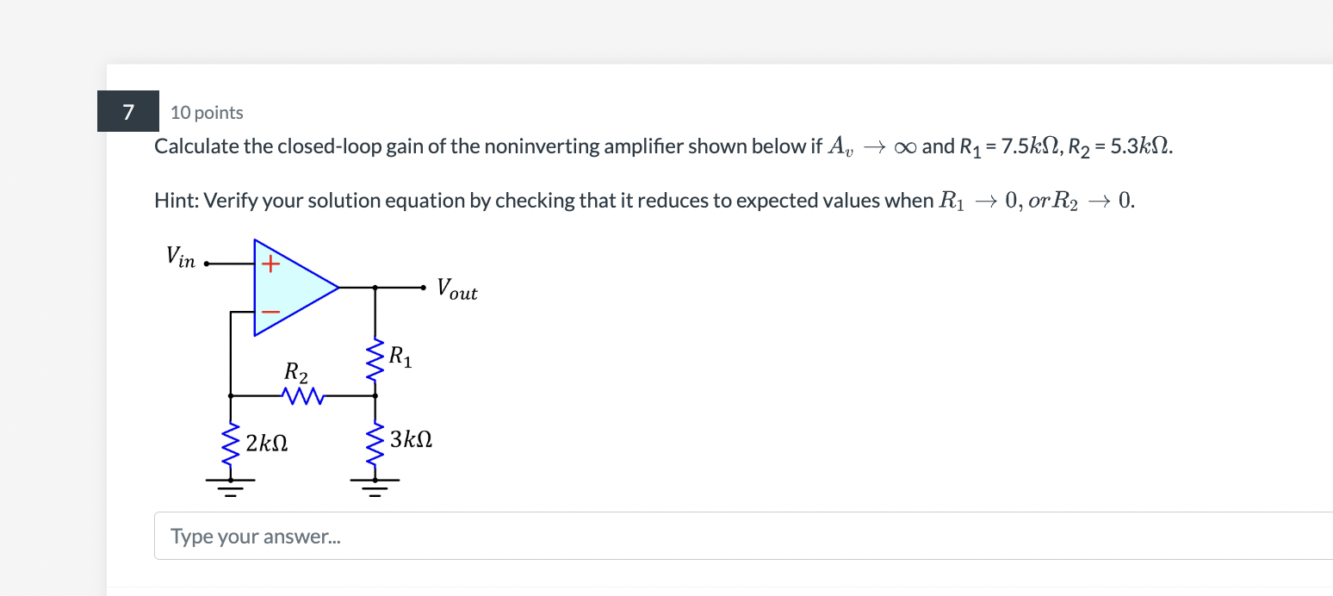Click the 2kΩ resistor symbol
The width and height of the screenshot is (1333, 596).
[x=230, y=444]
